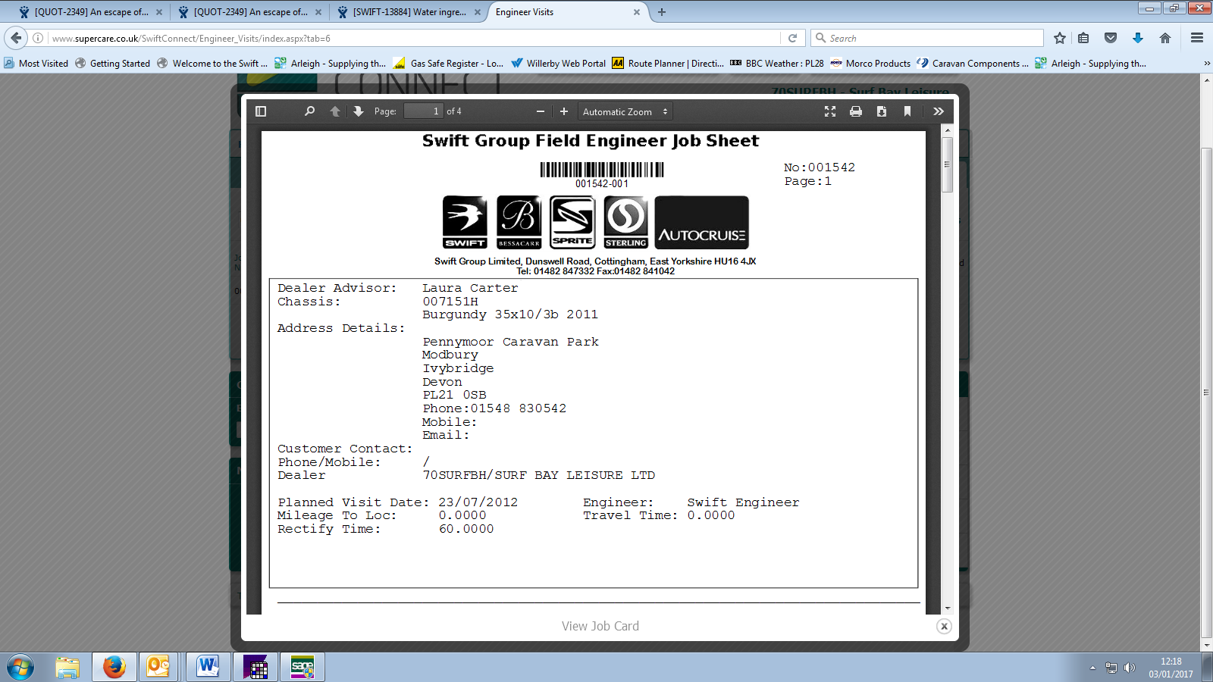This screenshot has height=682, width=1213.
Task: Open the find-in-document search in PDF toolbar
Action: [309, 111]
